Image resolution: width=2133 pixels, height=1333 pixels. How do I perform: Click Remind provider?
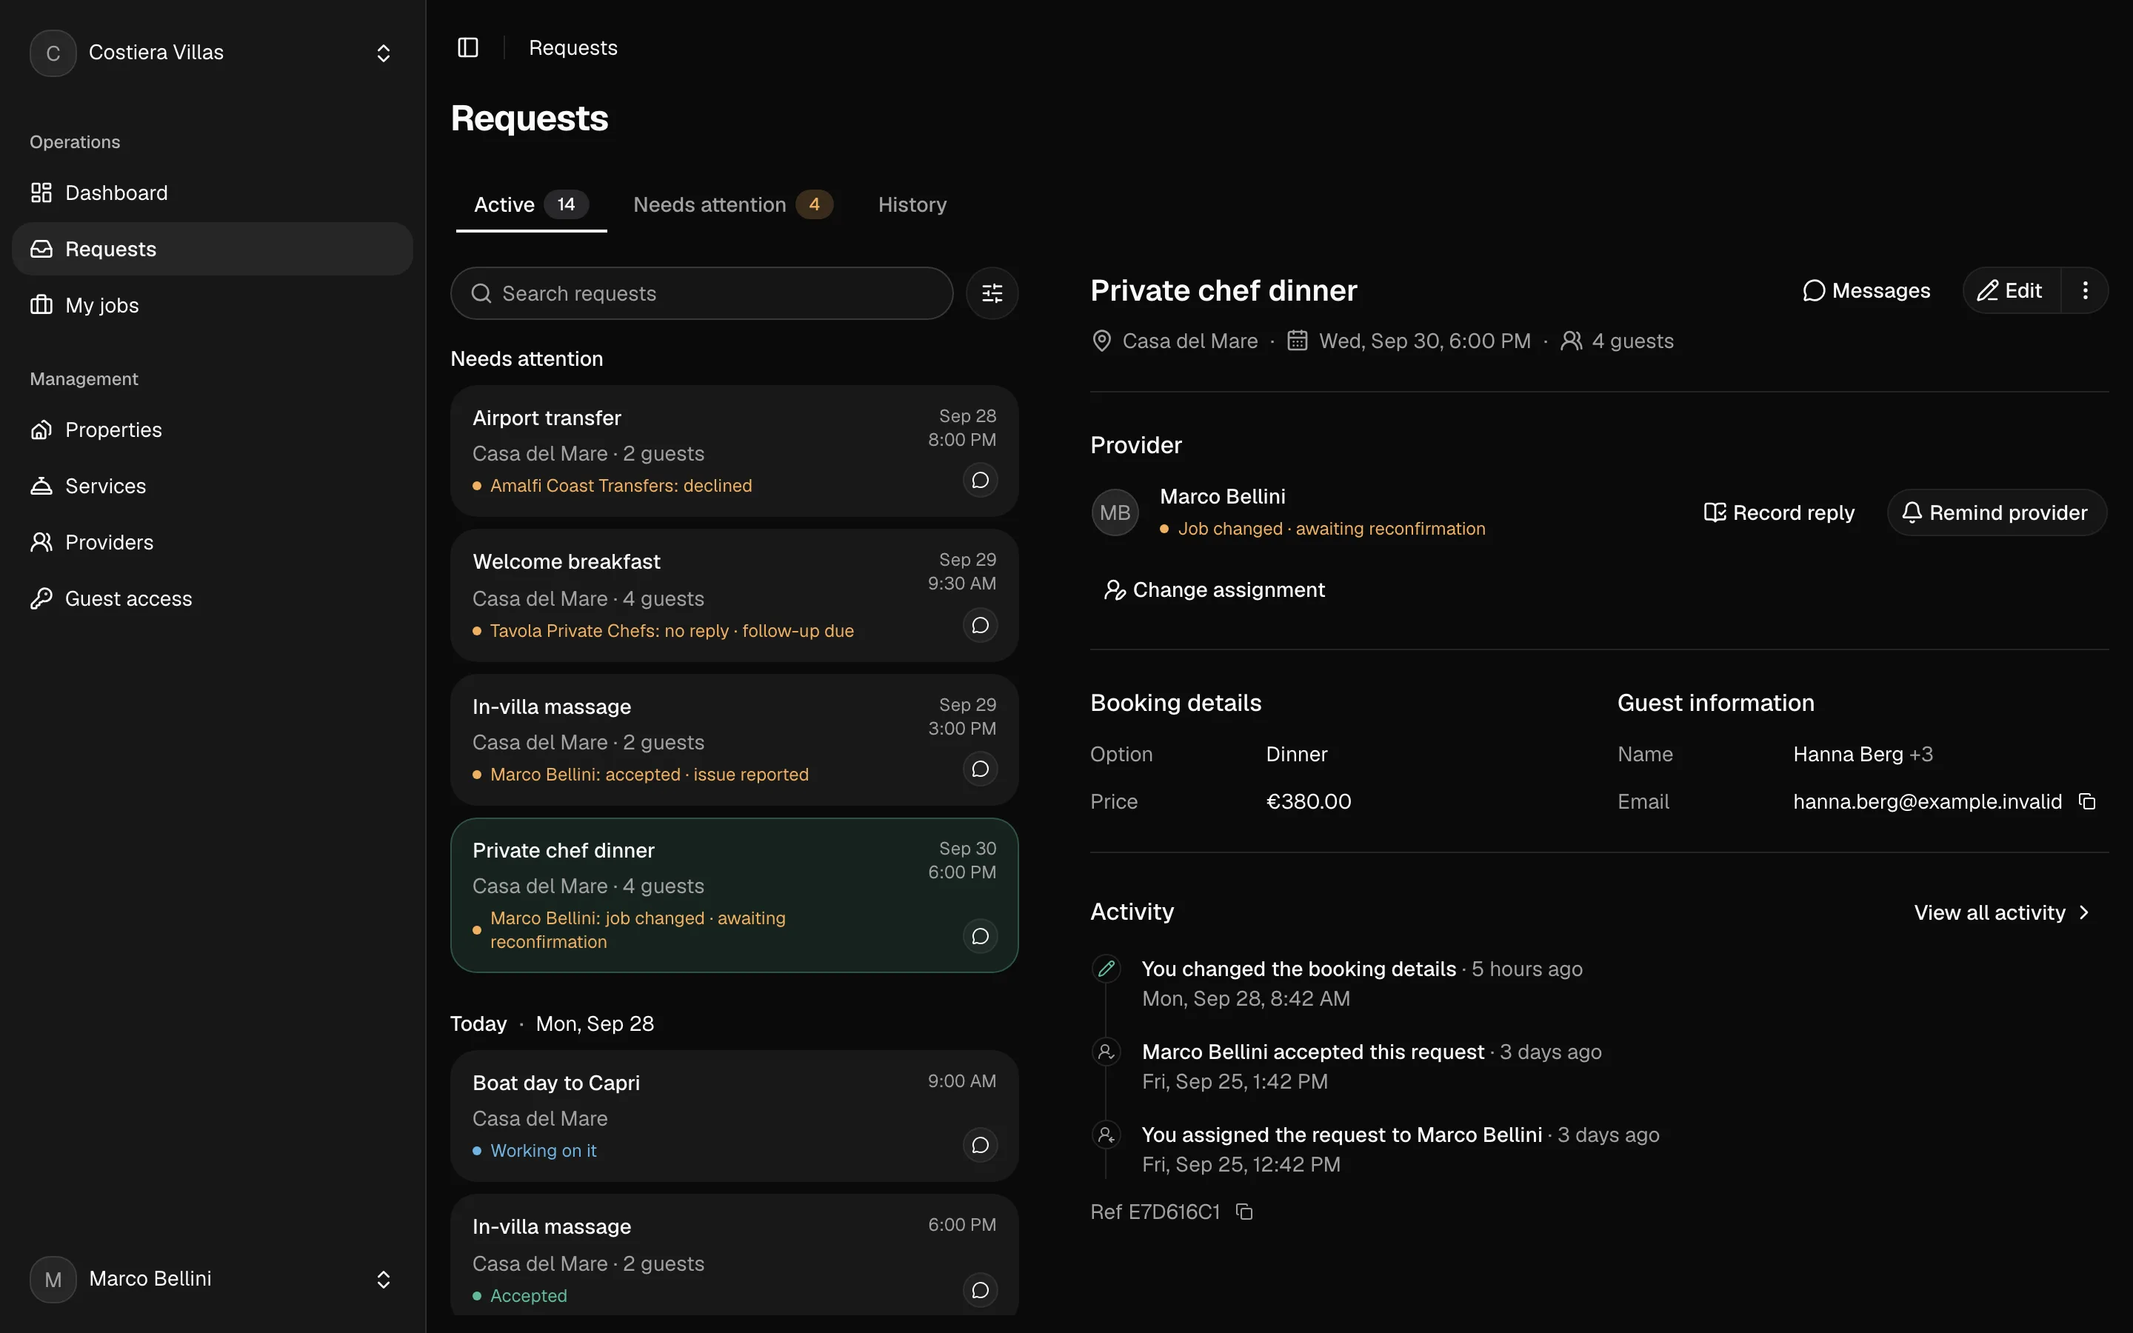click(1997, 513)
